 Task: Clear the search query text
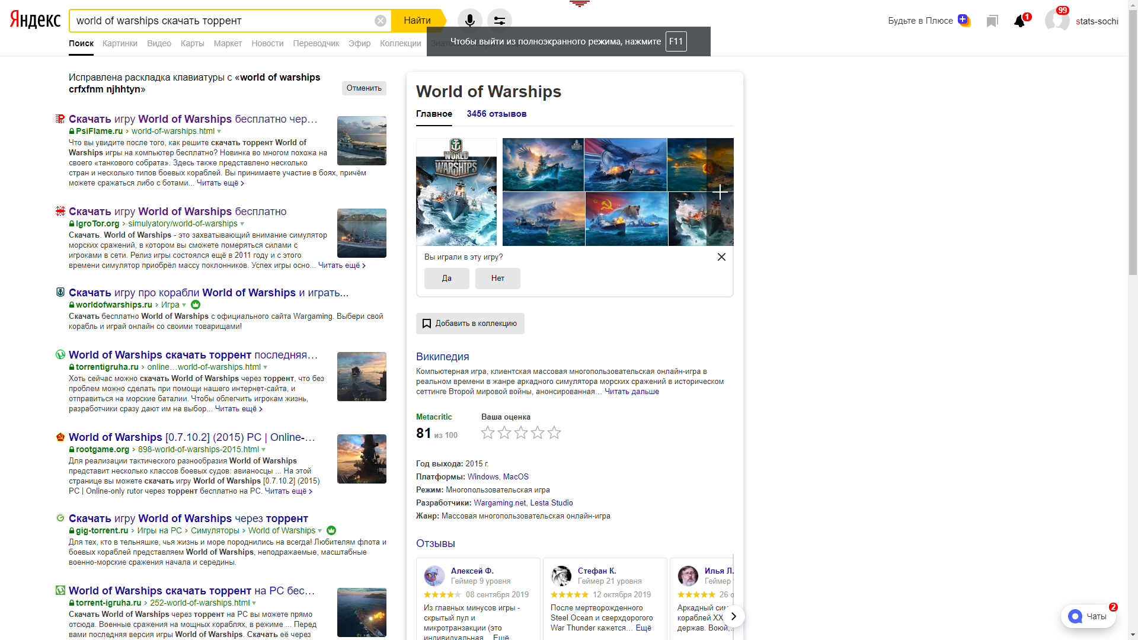381,21
